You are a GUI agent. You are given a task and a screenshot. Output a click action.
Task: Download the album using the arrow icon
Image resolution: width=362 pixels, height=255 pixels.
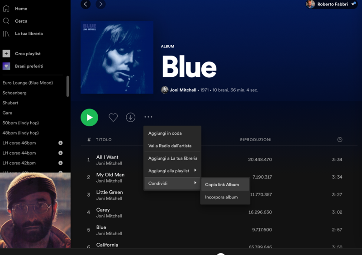[131, 118]
